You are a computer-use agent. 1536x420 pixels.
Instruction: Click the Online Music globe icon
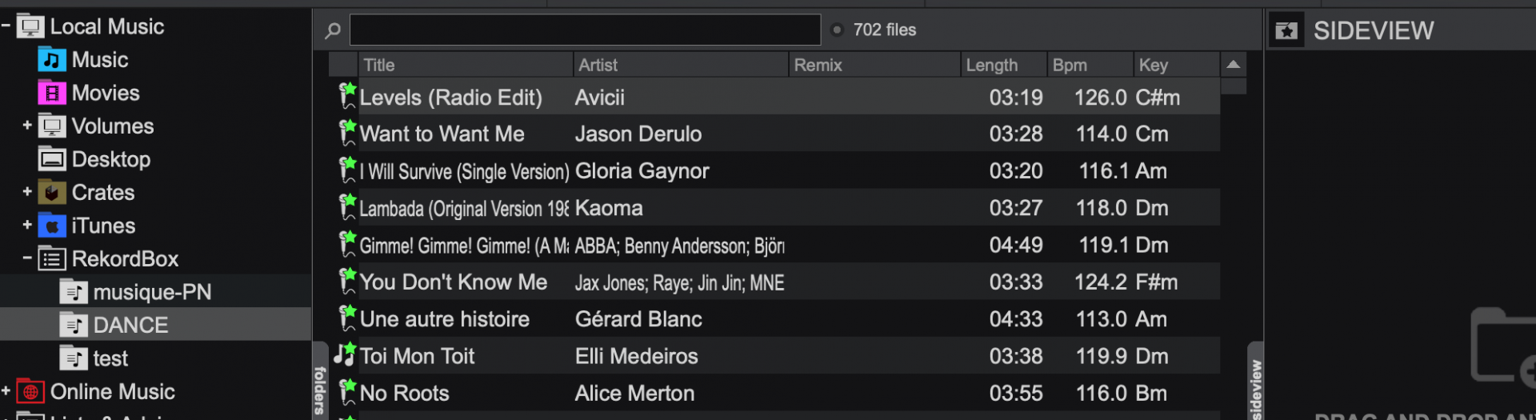tap(30, 392)
